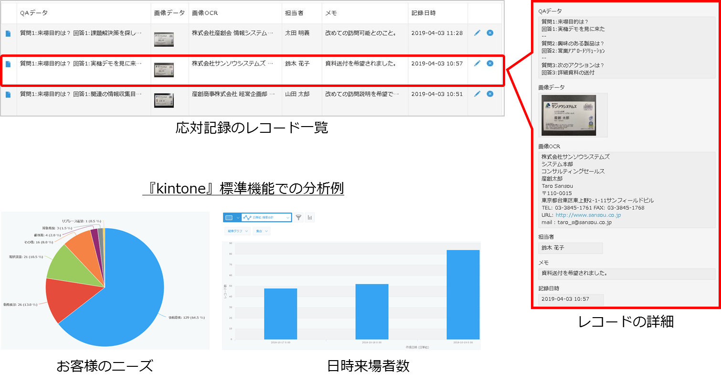
Task: Click the 画像OCR column header
Action: point(205,13)
